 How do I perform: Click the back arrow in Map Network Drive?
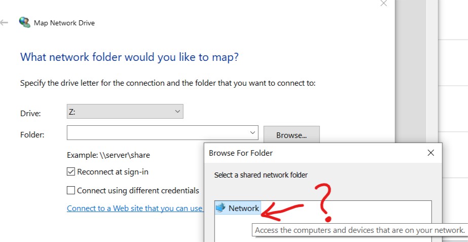point(4,23)
